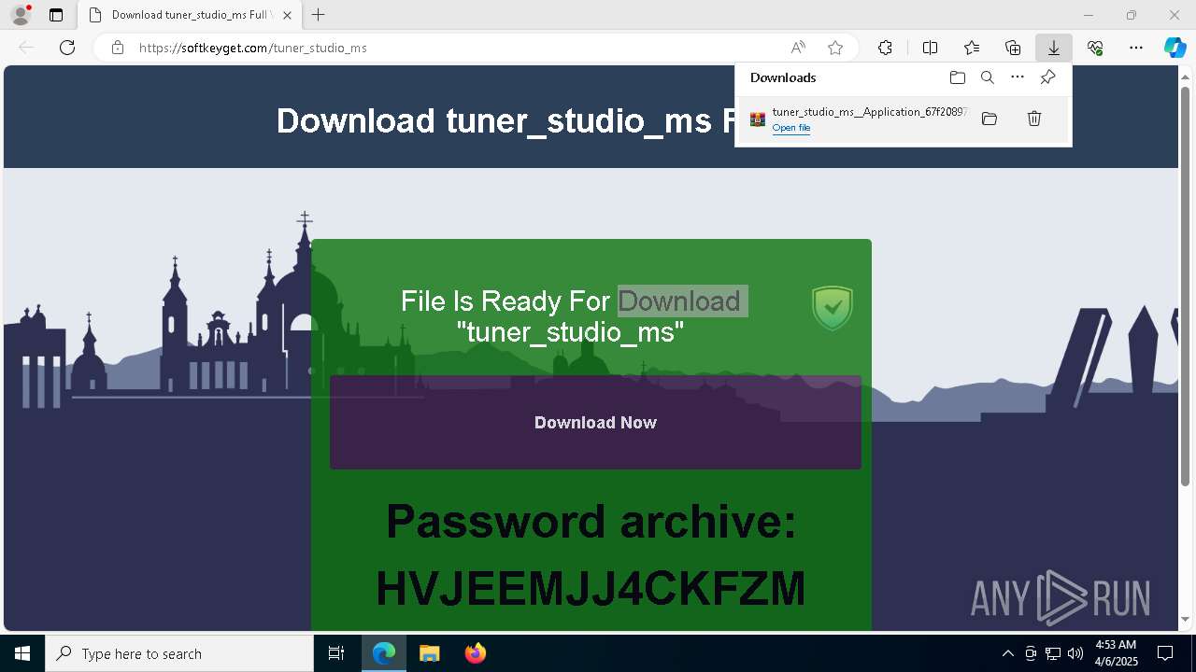This screenshot has height=672, width=1196.
Task: Open the tab actions menu icon
Action: pos(56,15)
